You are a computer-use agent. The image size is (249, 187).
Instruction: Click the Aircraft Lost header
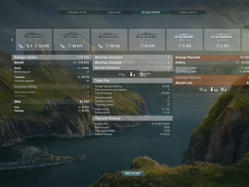(x=211, y=83)
